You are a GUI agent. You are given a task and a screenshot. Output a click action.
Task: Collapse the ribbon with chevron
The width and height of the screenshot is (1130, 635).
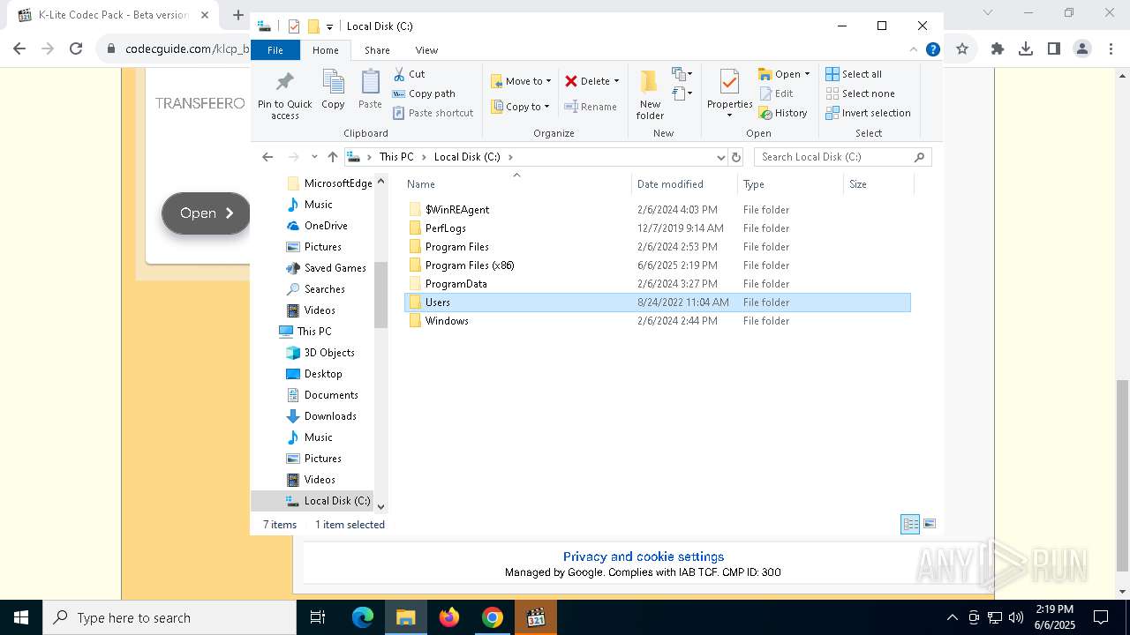pos(914,50)
